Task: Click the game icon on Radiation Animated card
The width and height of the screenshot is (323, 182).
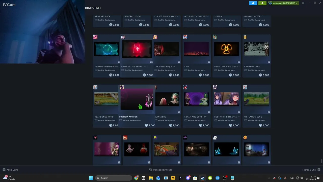Action: (x=215, y=37)
